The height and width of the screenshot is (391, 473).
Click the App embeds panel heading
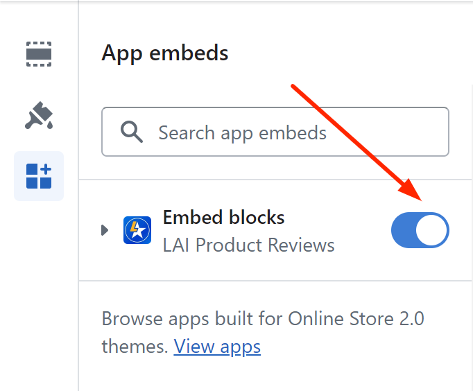pyautogui.click(x=165, y=53)
